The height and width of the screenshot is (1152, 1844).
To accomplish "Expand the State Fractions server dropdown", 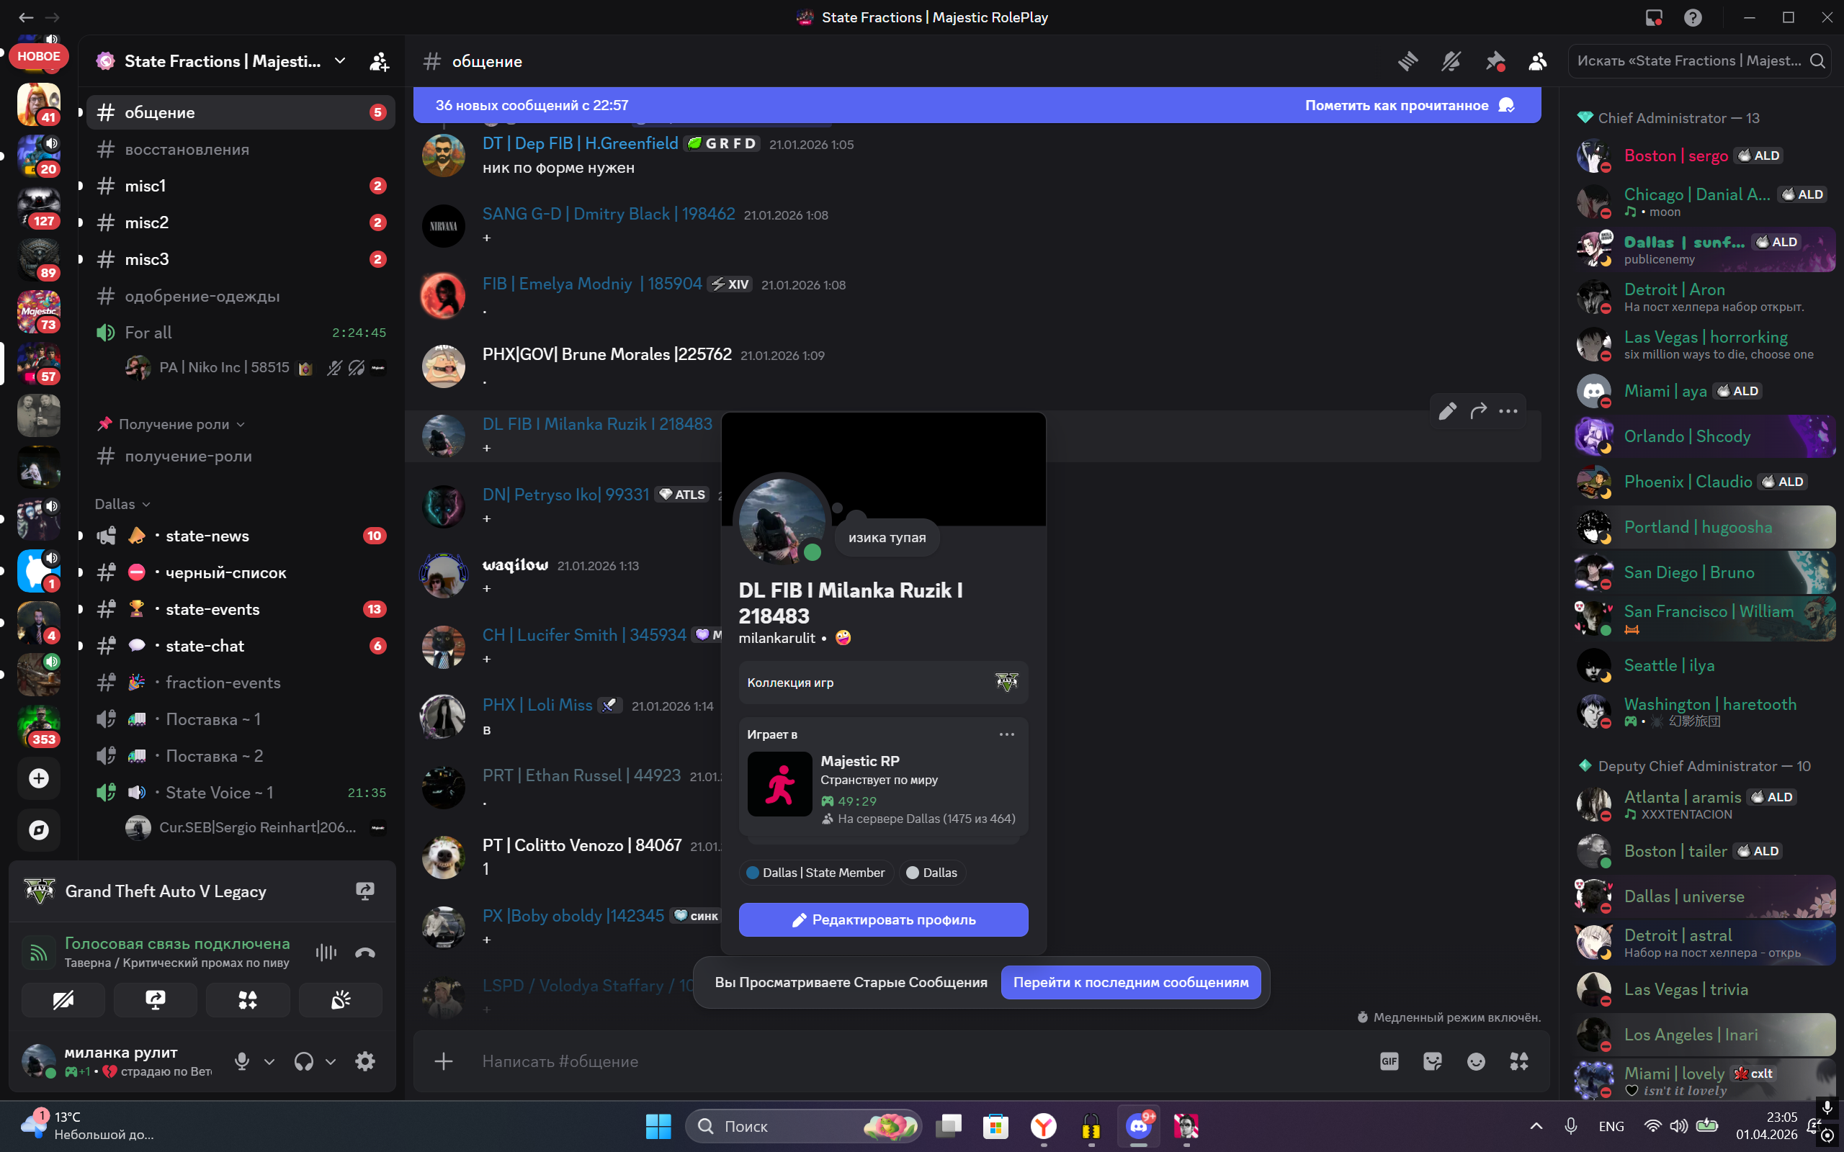I will point(340,61).
